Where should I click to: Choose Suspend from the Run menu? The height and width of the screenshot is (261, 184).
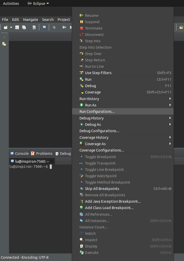point(123,22)
